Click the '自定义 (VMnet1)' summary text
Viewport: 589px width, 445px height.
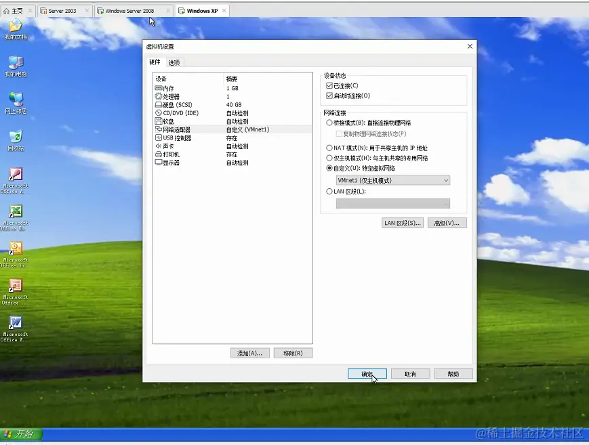point(247,129)
